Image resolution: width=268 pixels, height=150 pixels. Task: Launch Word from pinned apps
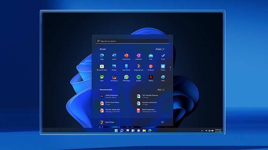pos(114,57)
